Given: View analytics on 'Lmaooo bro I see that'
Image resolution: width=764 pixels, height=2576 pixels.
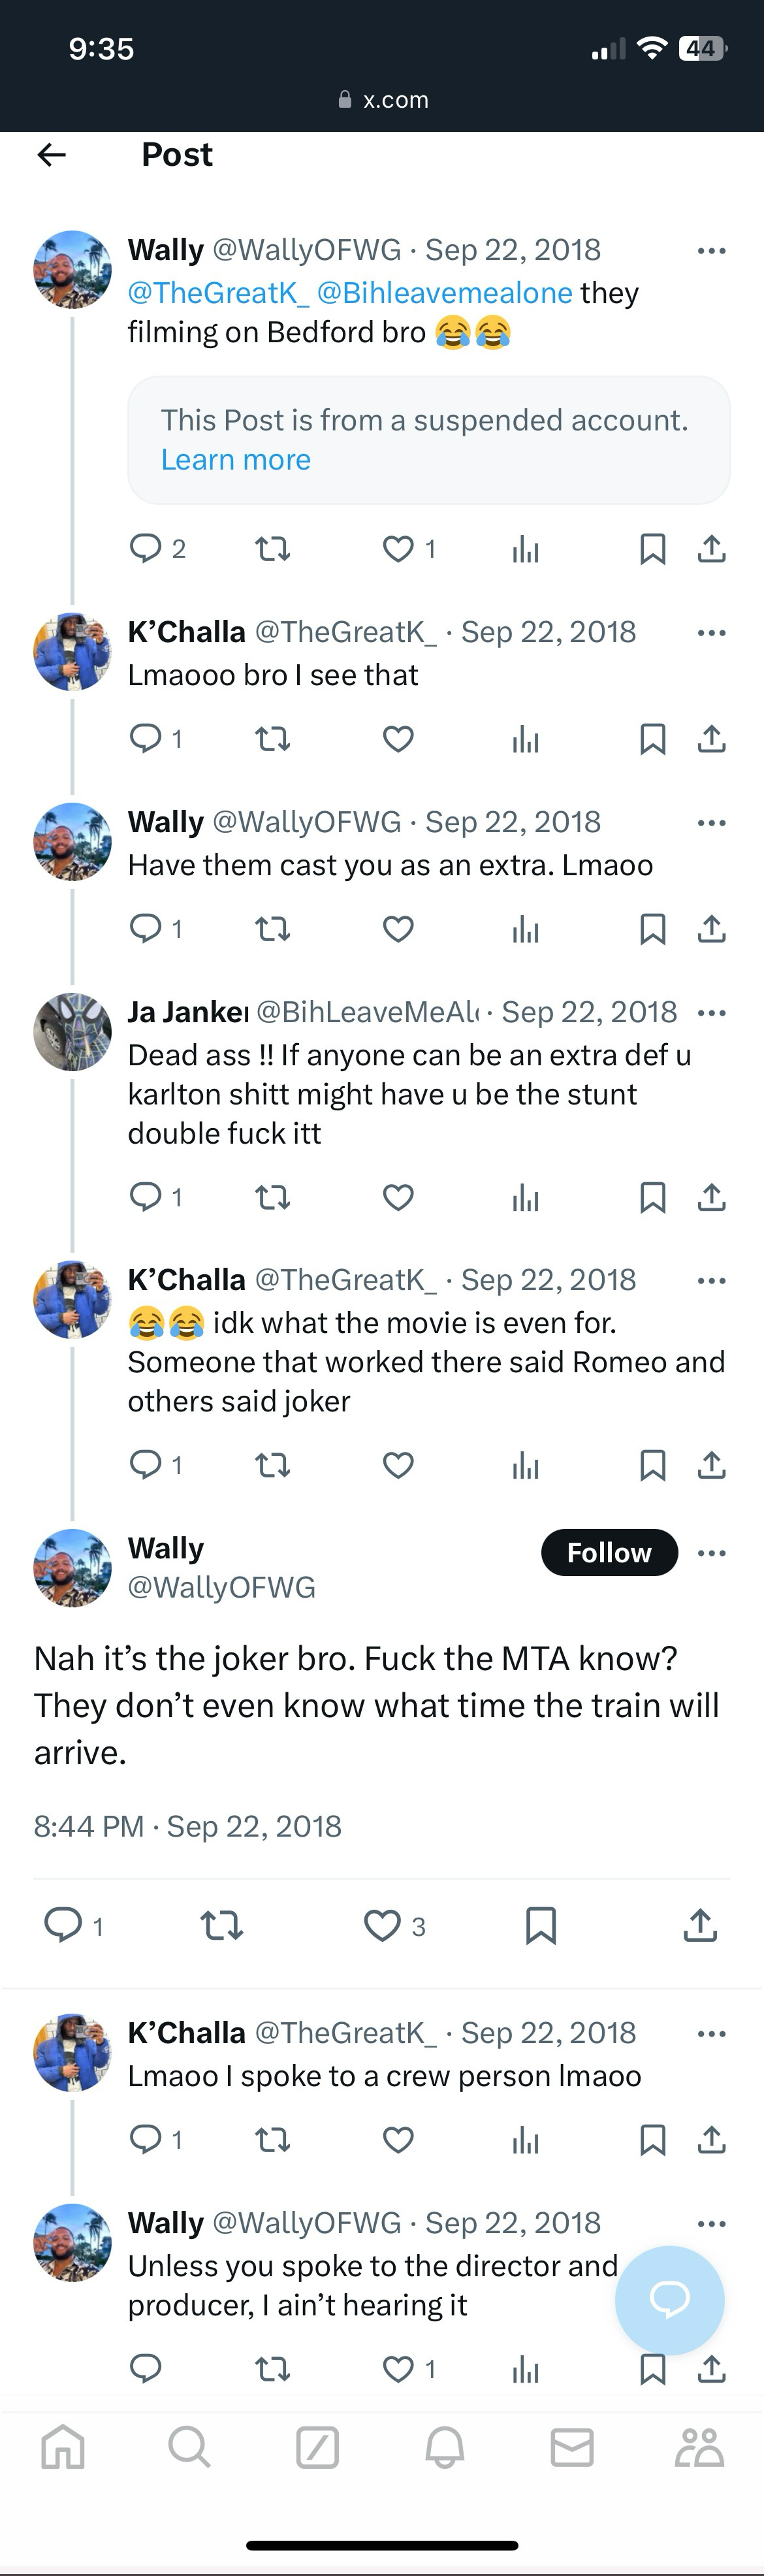Looking at the screenshot, I should (525, 739).
